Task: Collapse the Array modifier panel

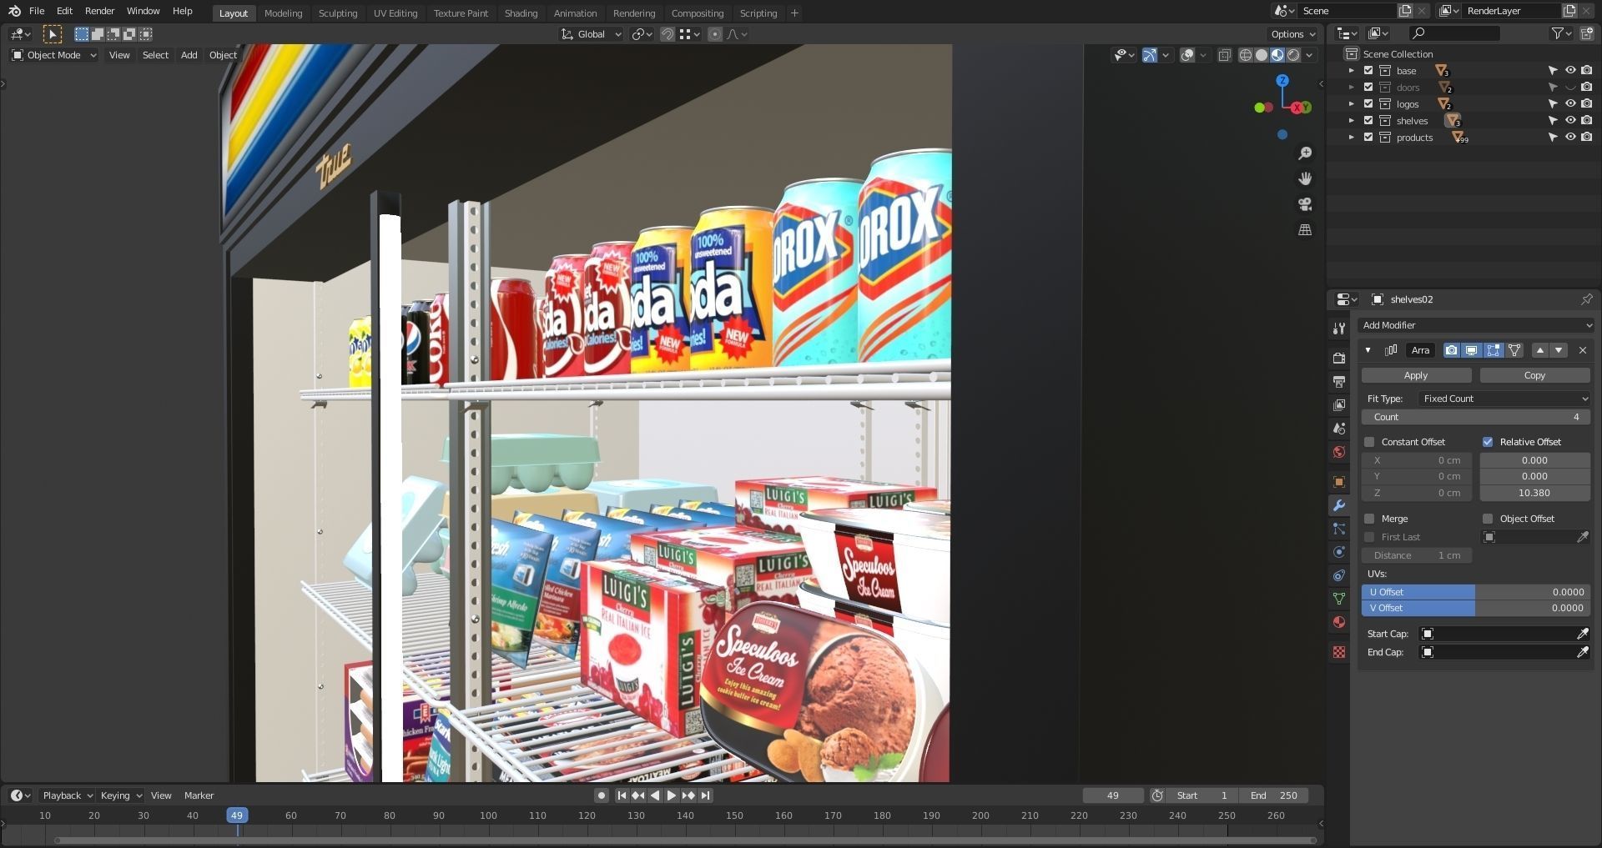Action: pyautogui.click(x=1368, y=350)
